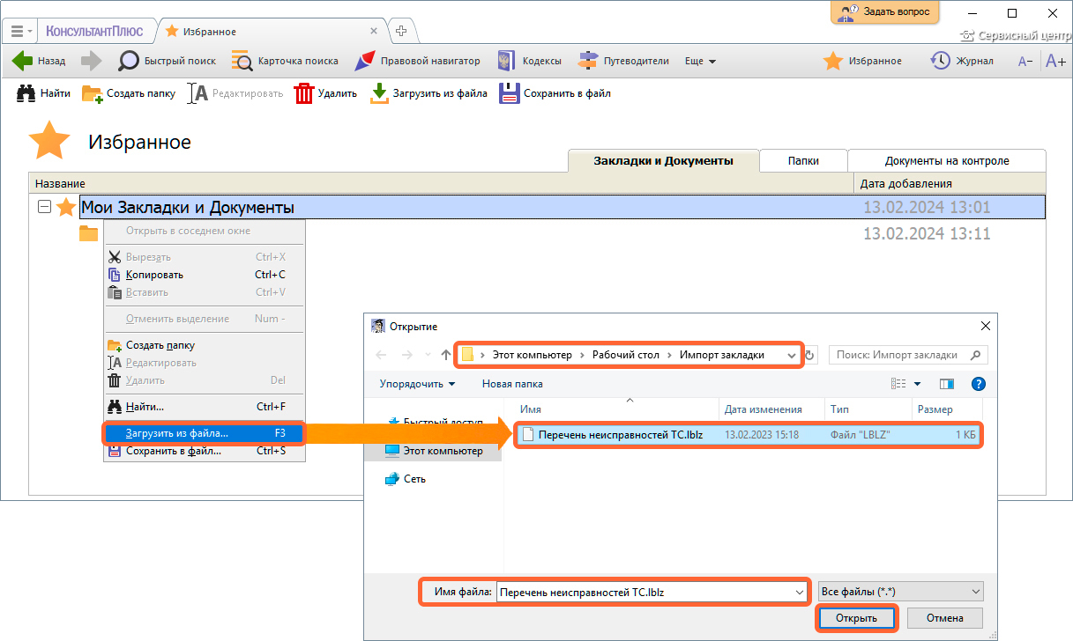Click Загрузить из файла in toolbar
1073x641 pixels.
click(428, 93)
